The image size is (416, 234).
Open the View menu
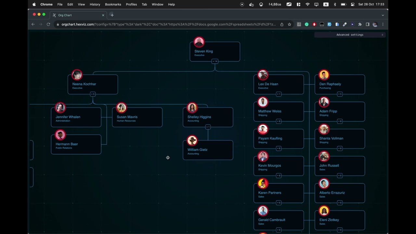81,4
